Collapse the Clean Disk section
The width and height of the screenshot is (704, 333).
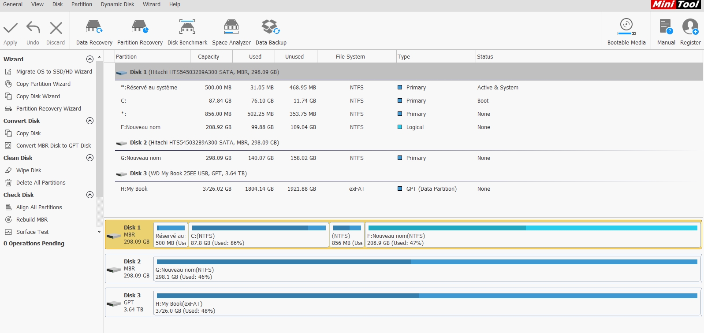(90, 158)
